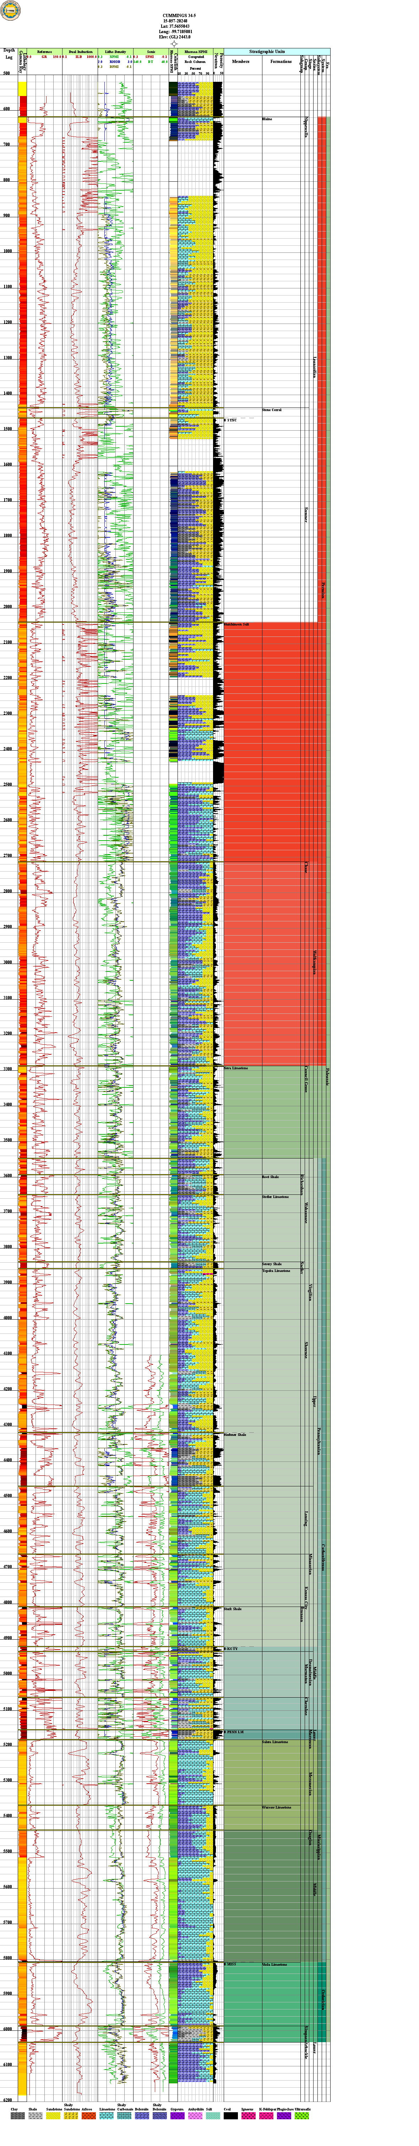Image resolution: width=419 pixels, height=2146 pixels.
Task: Click the Viola Limestone formation label
Action: (x=274, y=1964)
